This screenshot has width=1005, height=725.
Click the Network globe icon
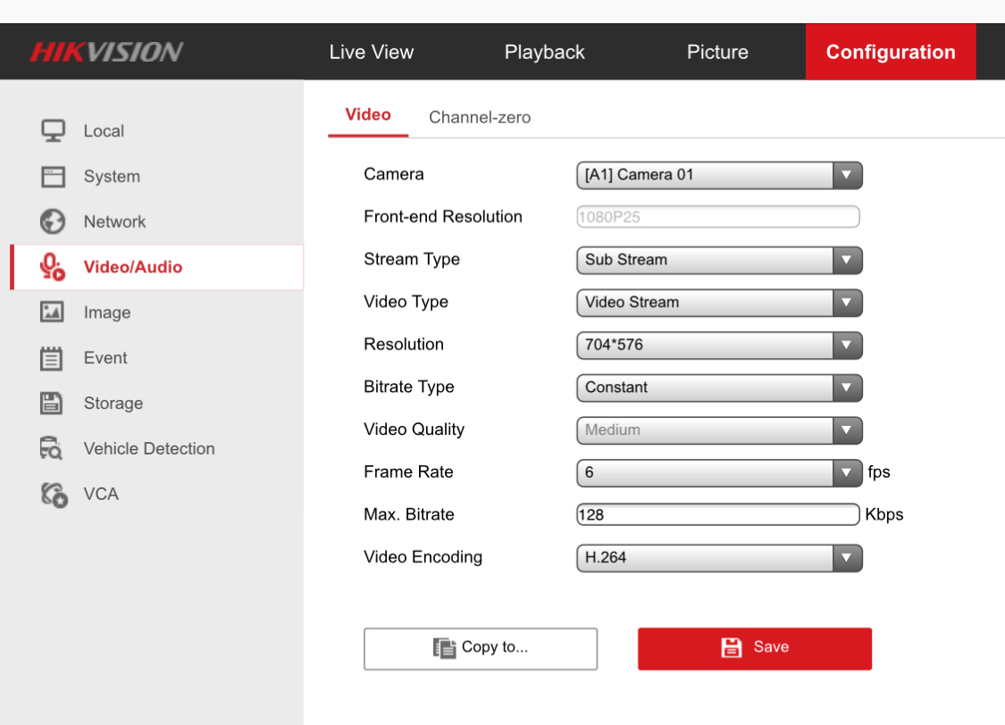[x=54, y=221]
